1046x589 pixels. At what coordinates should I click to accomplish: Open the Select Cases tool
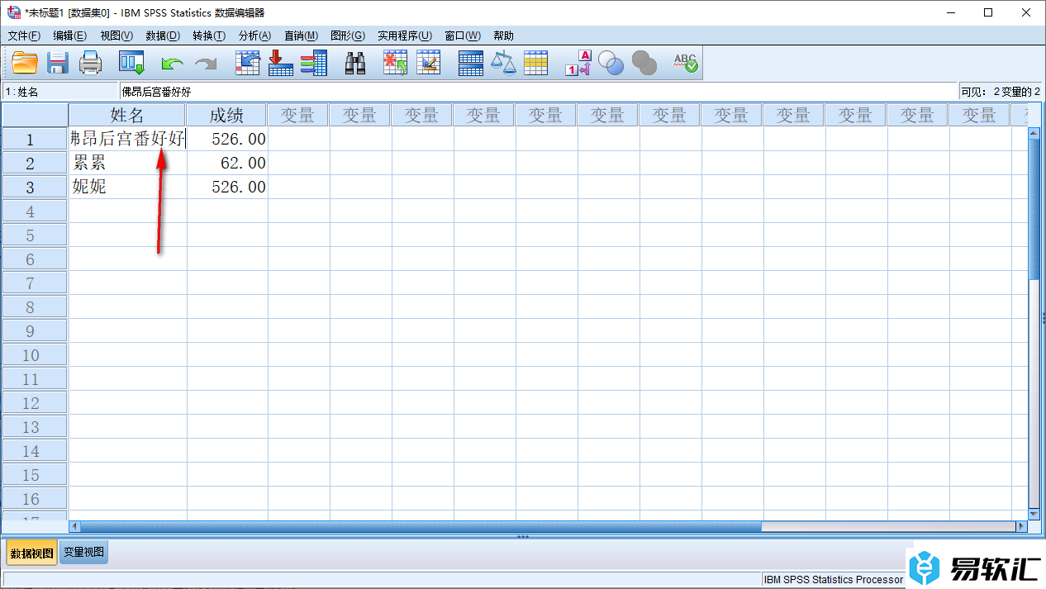536,63
